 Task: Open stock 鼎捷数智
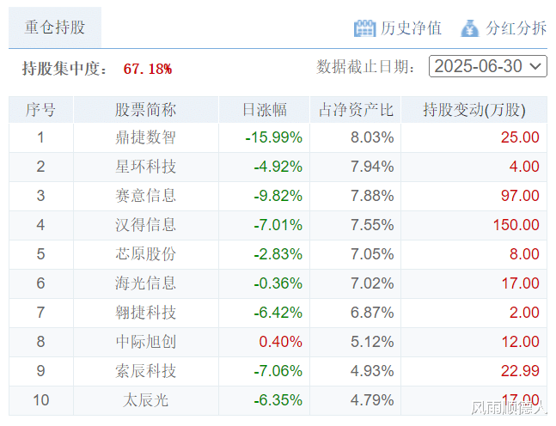click(x=146, y=137)
